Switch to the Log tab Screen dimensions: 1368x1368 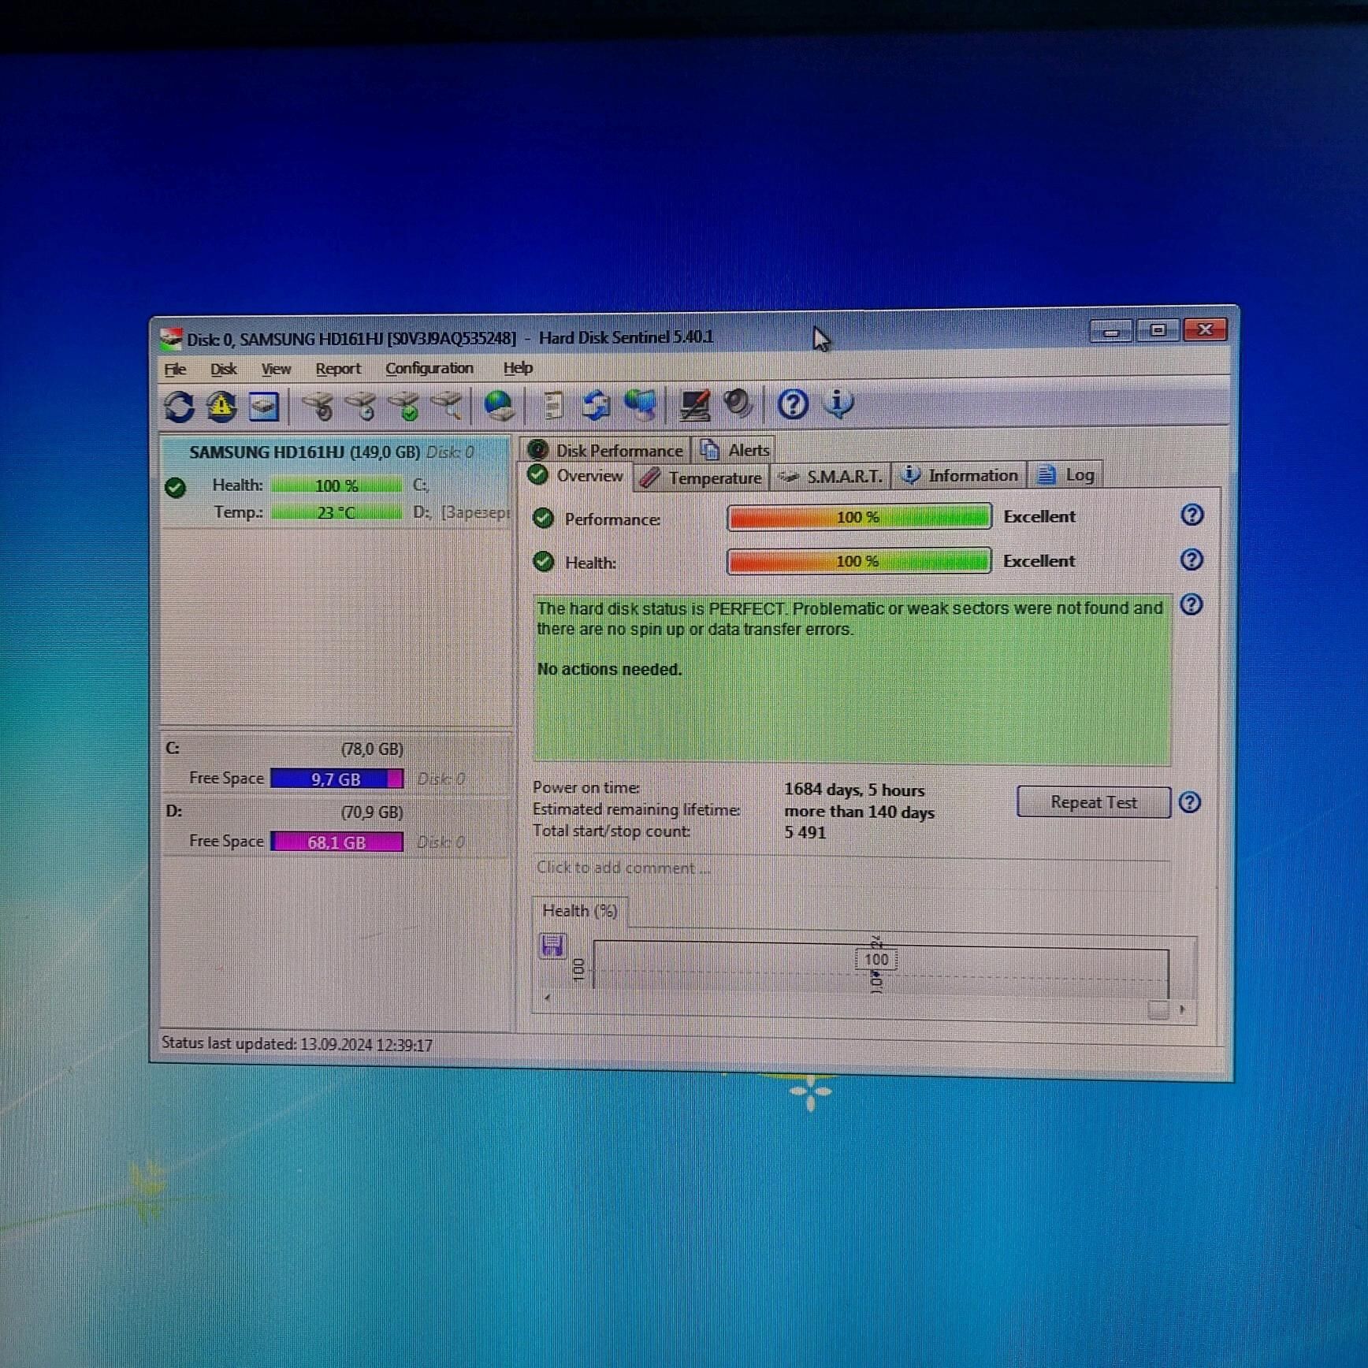click(1066, 474)
